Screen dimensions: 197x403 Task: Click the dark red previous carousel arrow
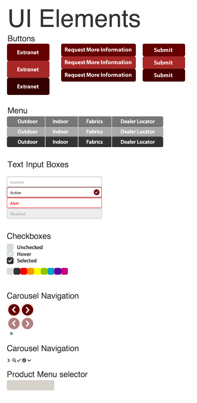coord(14,310)
